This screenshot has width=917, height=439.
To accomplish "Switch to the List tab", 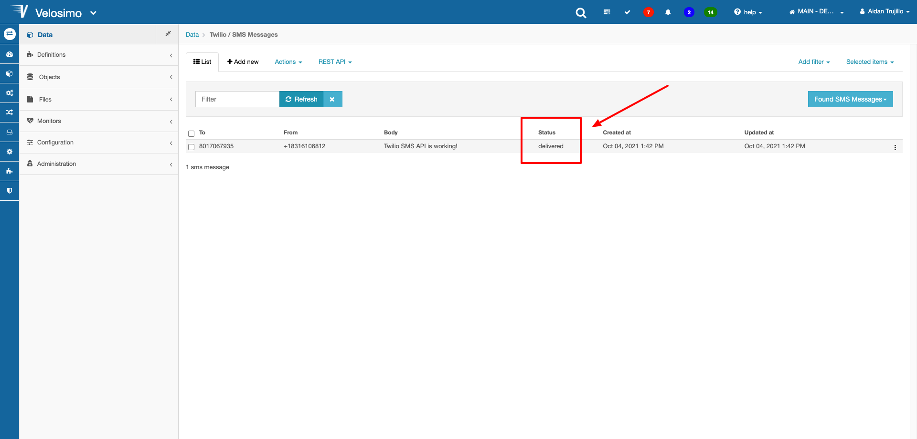I will click(202, 62).
